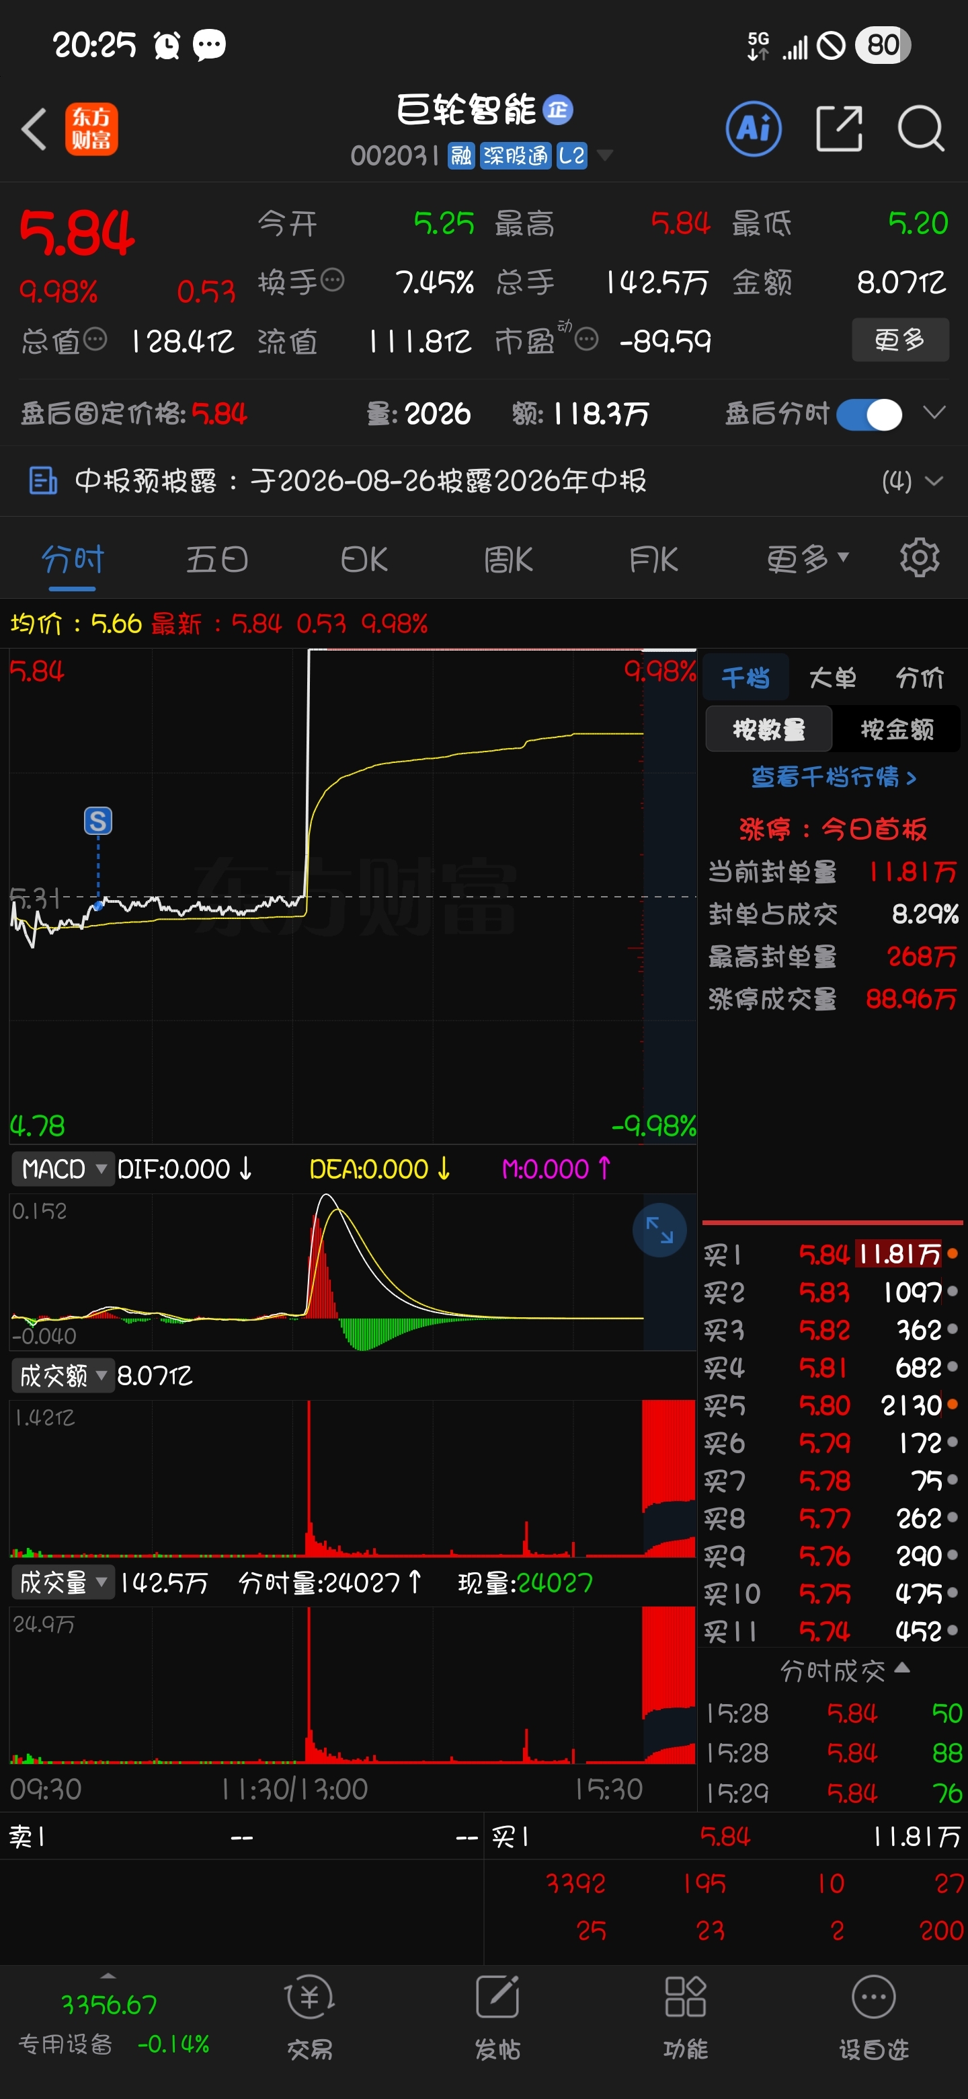Image resolution: width=968 pixels, height=2099 pixels.
Task: Toggle the 盘后分时 switch
Action: pyautogui.click(x=869, y=414)
